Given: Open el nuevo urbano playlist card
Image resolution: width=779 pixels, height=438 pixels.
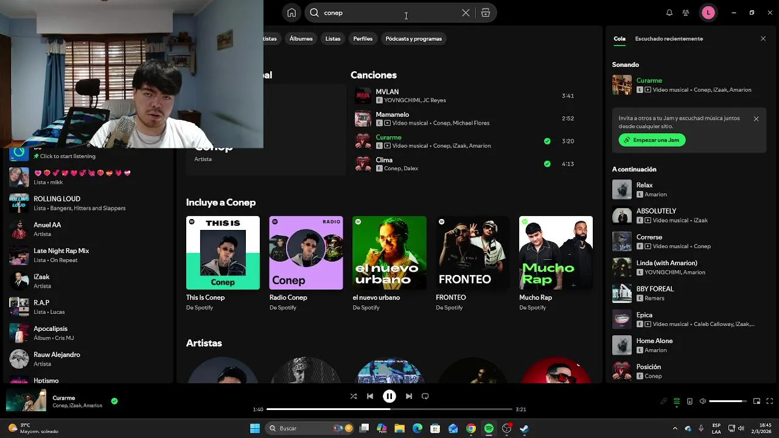Looking at the screenshot, I should (x=389, y=264).
